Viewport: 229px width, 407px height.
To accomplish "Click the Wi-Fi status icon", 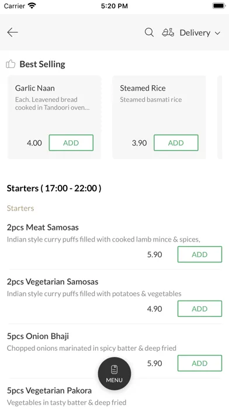I will 32,6.
